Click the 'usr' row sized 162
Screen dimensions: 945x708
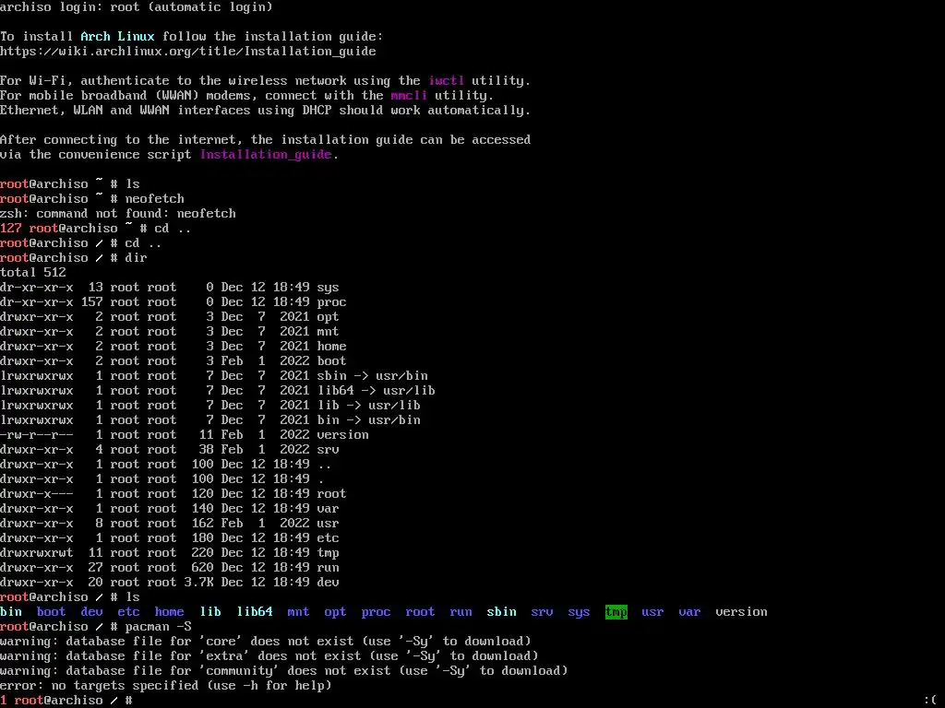pyautogui.click(x=170, y=524)
